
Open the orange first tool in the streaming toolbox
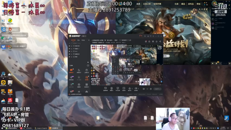[71, 70]
